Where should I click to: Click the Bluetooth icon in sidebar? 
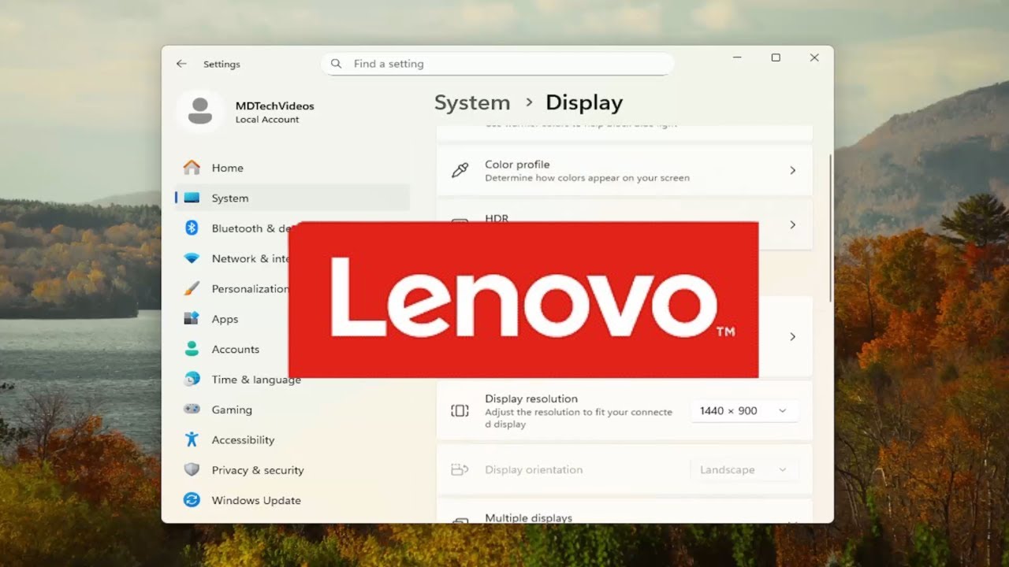pyautogui.click(x=192, y=228)
